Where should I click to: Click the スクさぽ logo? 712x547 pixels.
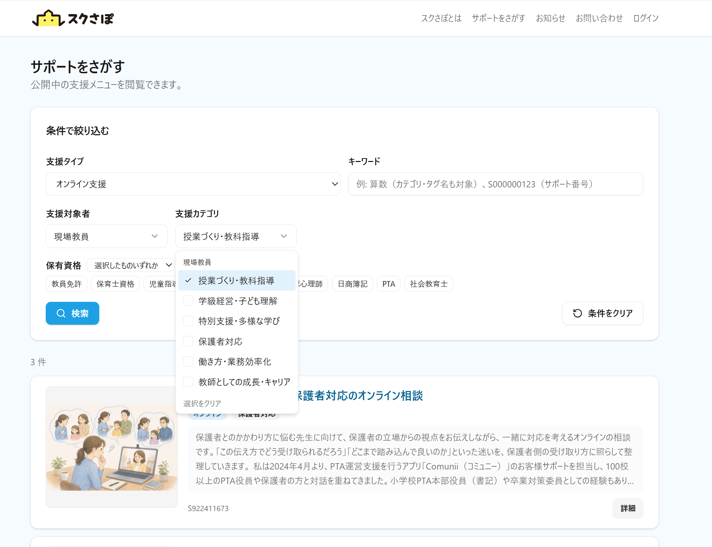click(73, 18)
